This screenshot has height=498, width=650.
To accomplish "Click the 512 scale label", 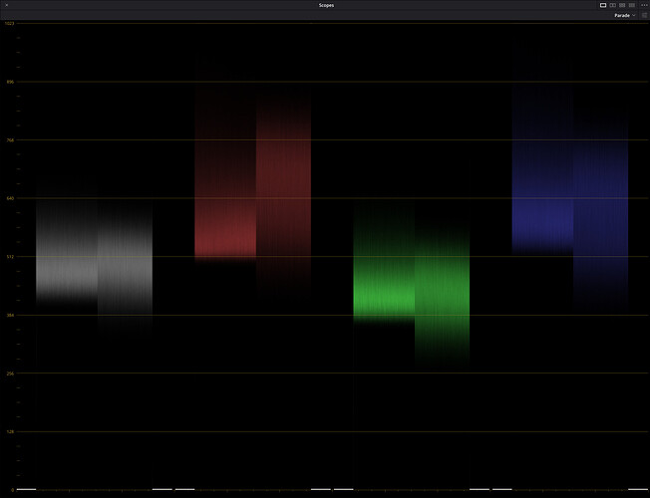I will [10, 257].
